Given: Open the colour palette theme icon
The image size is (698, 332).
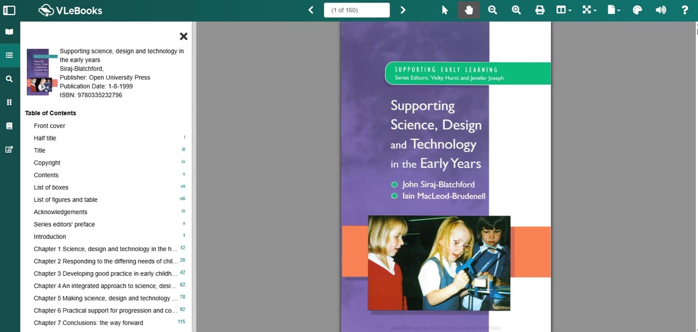Looking at the screenshot, I should pos(637,10).
